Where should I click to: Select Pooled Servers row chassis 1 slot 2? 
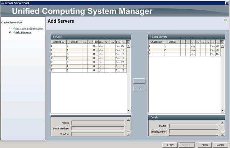click(x=184, y=50)
